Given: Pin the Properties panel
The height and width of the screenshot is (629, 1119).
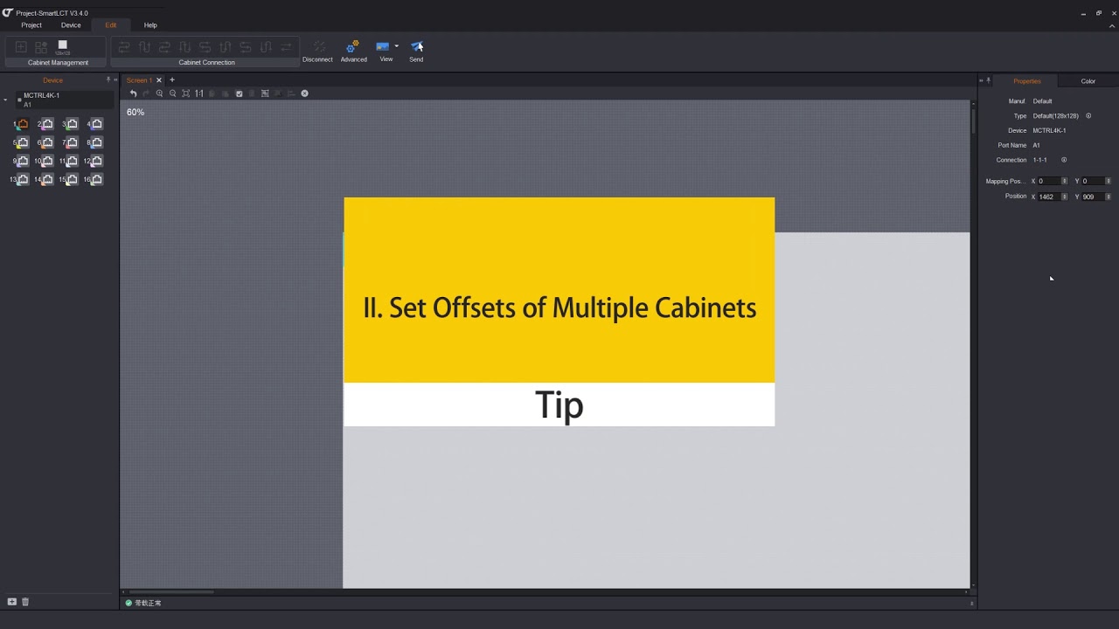Looking at the screenshot, I should pos(989,80).
